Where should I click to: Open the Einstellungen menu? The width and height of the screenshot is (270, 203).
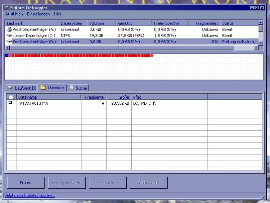(39, 14)
